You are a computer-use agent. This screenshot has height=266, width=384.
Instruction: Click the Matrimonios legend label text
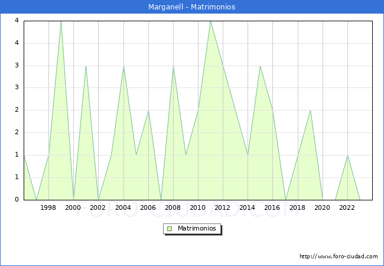[196, 229]
